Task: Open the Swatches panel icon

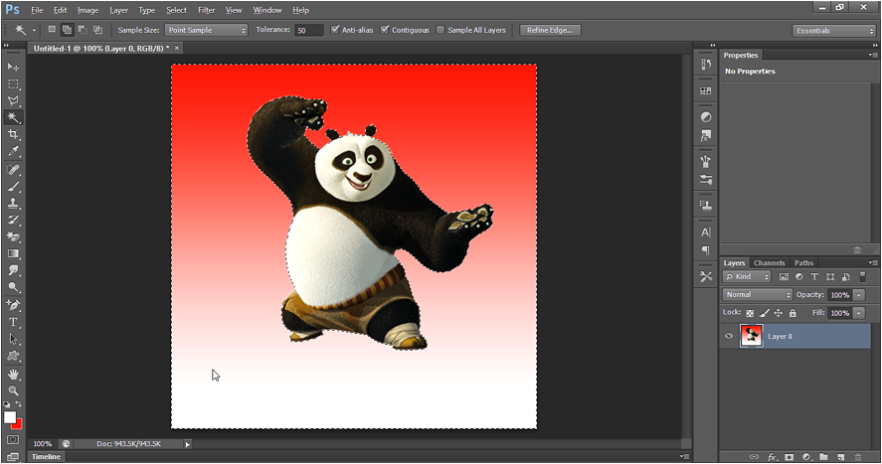Action: coord(706,90)
